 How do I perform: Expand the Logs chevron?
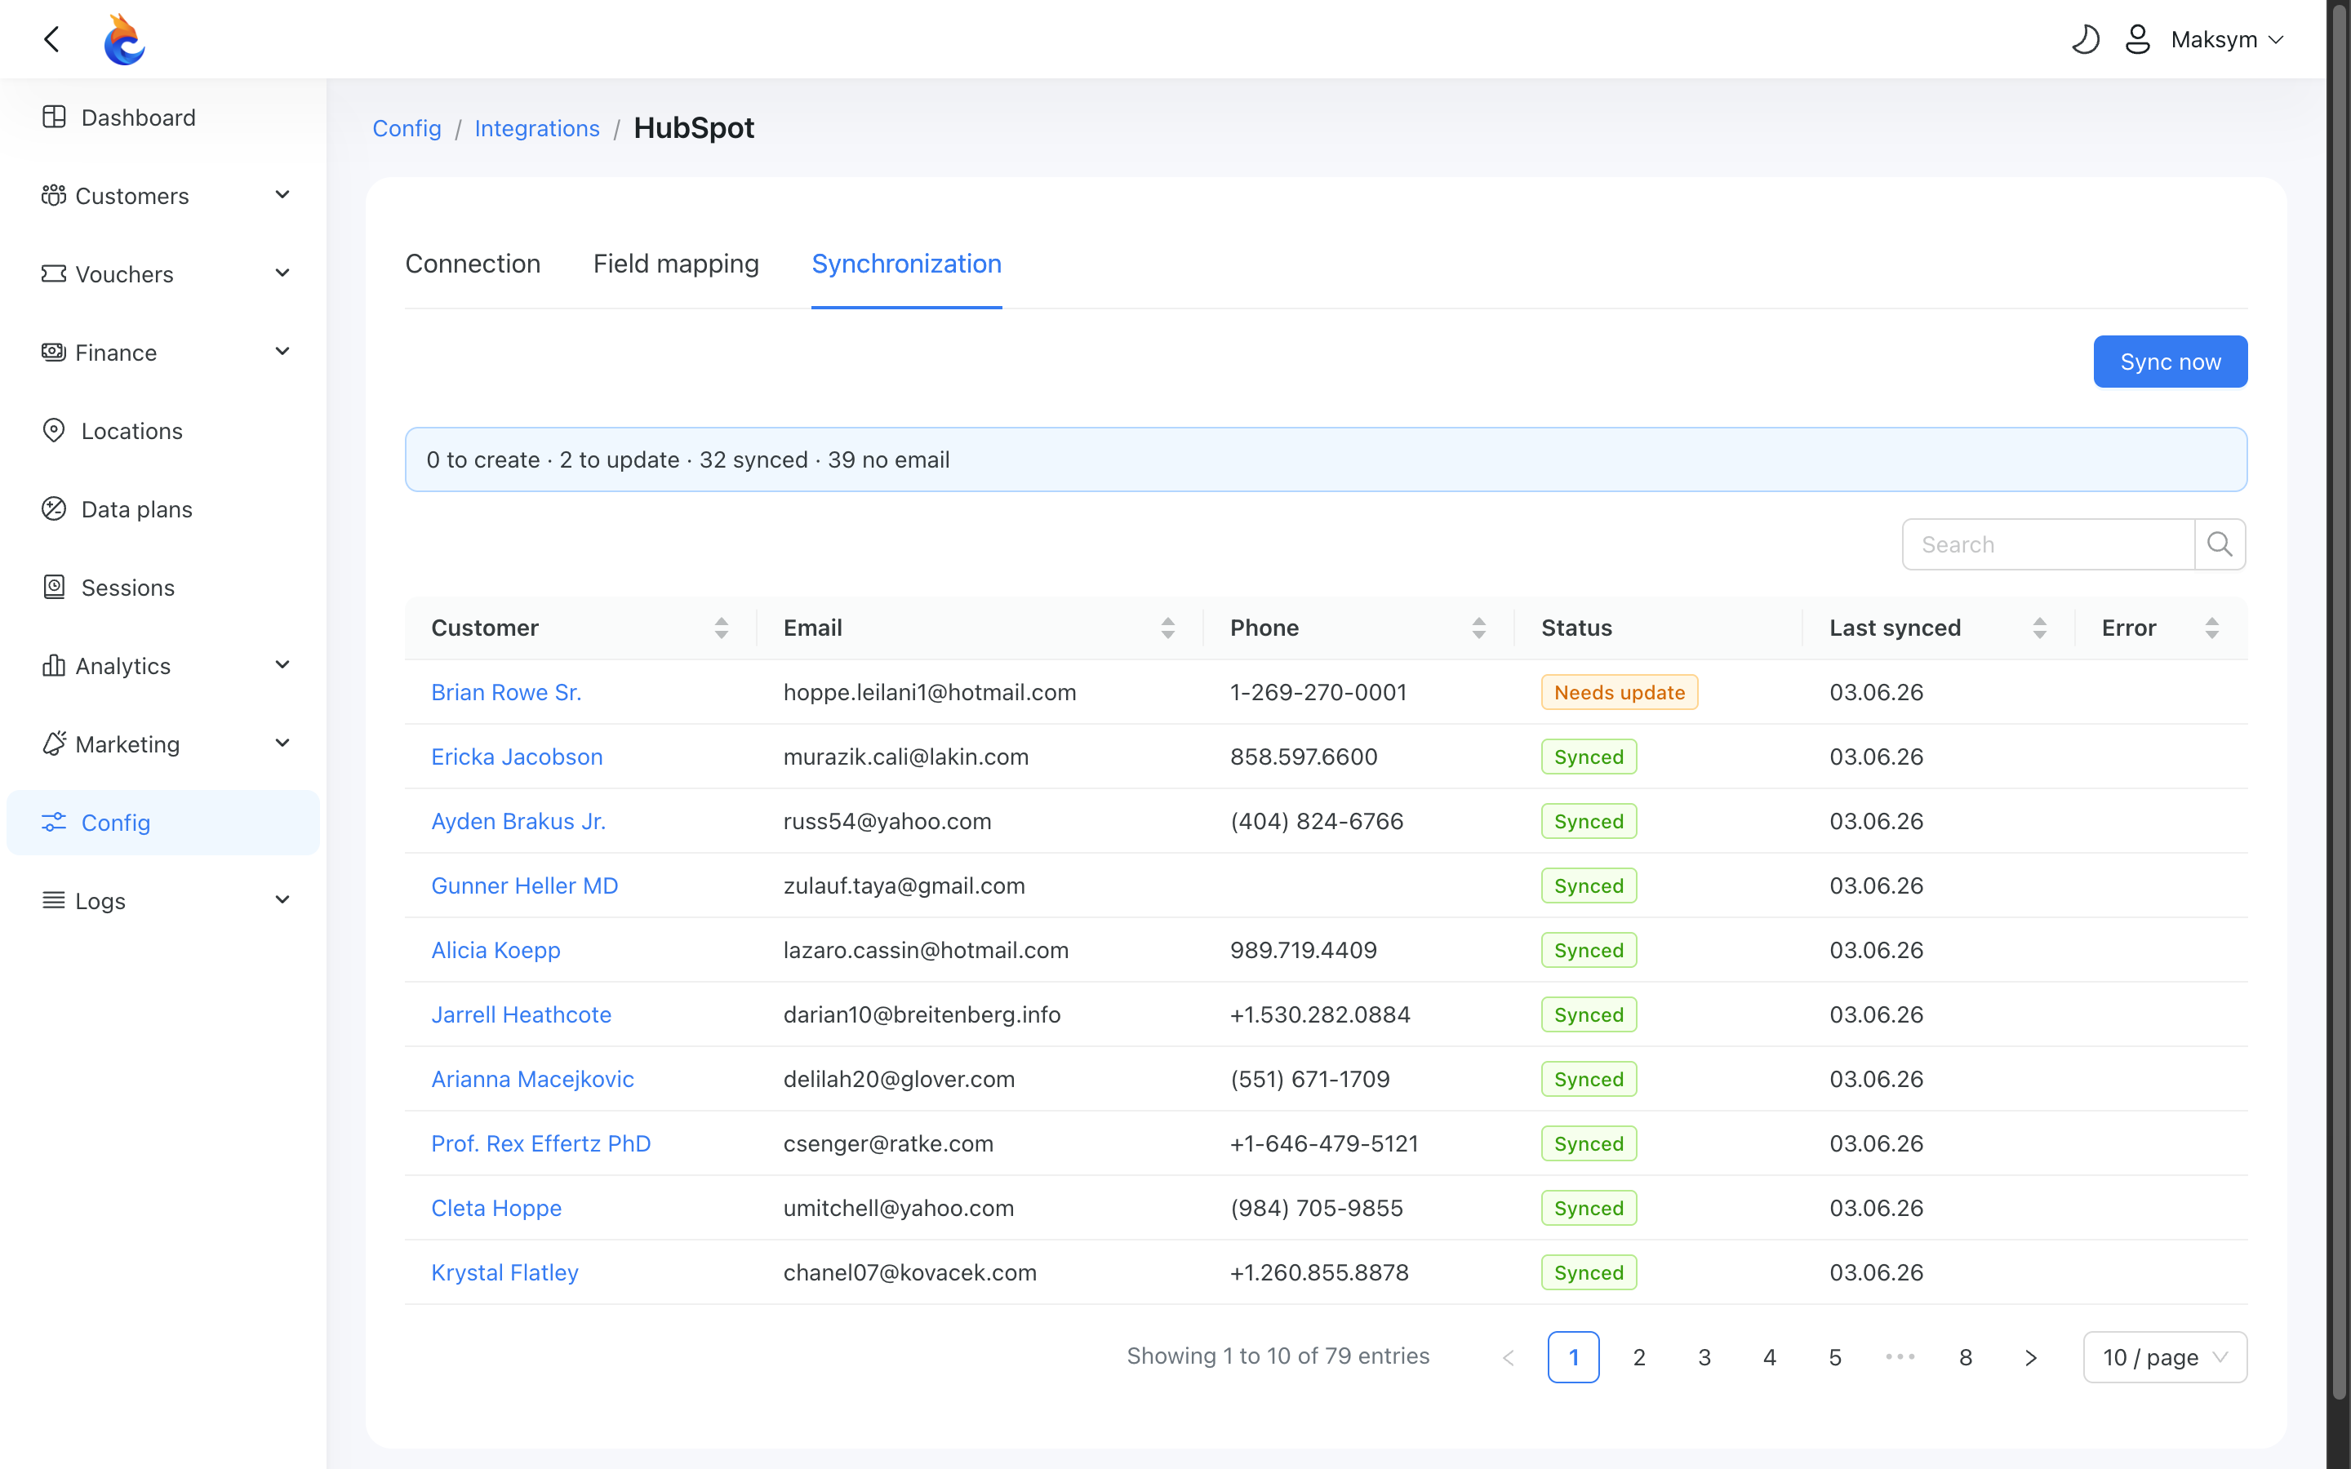coord(282,901)
